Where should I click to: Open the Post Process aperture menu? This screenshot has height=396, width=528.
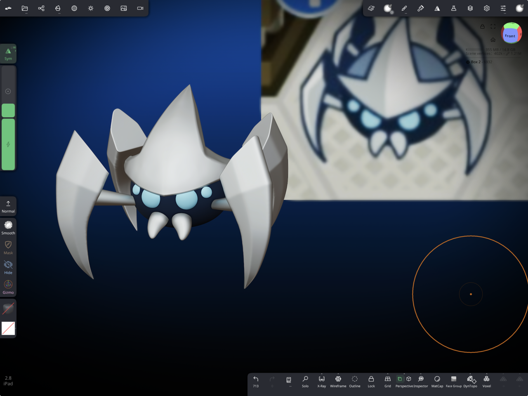(x=107, y=8)
